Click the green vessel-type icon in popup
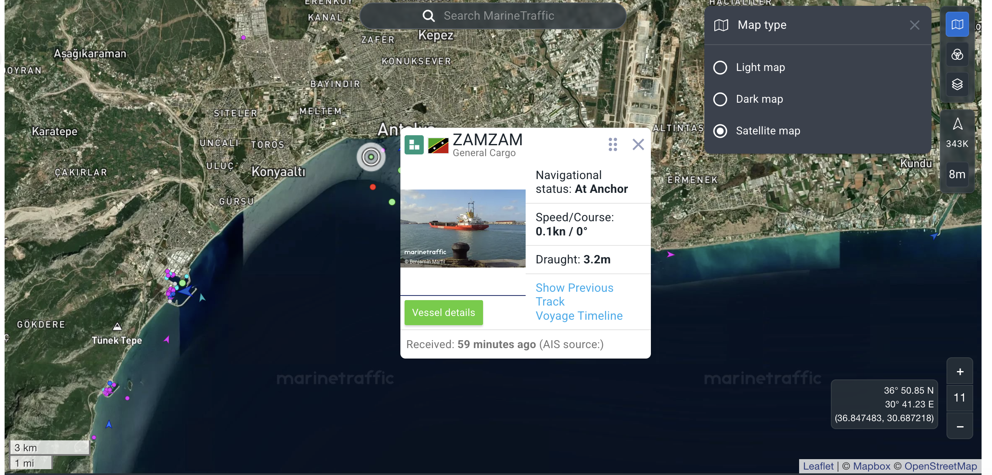The width and height of the screenshot is (992, 475). [x=414, y=145]
